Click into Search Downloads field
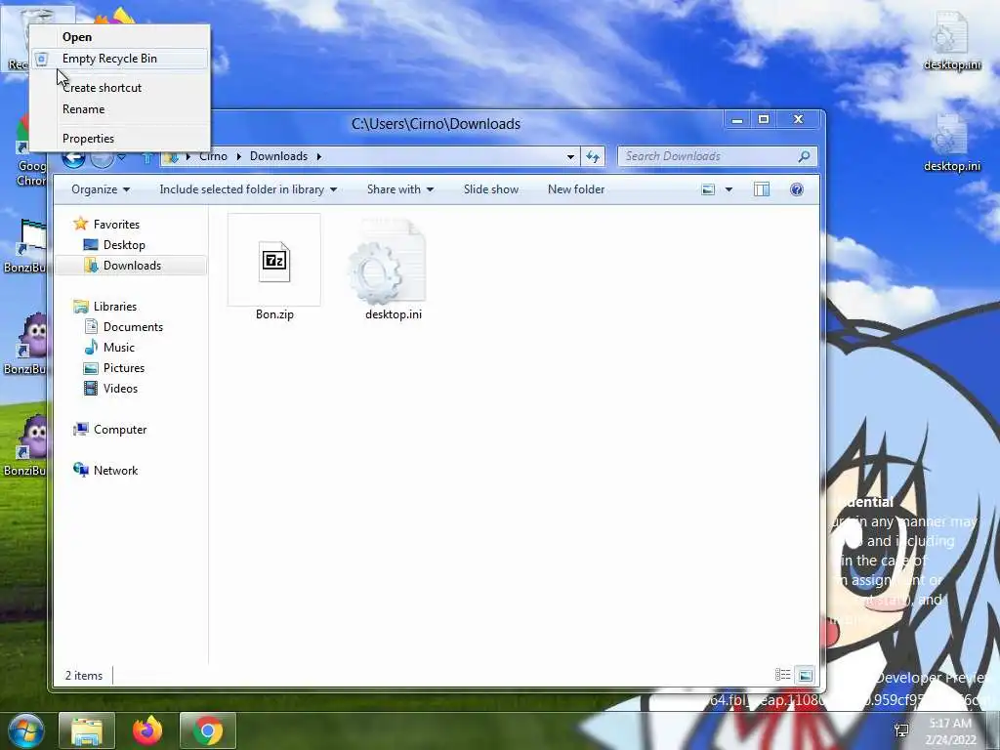Image resolution: width=1000 pixels, height=750 pixels. [x=708, y=156]
